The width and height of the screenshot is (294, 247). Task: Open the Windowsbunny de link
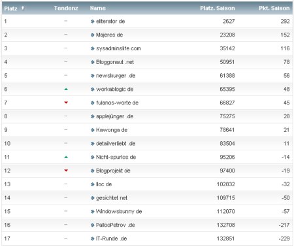pyautogui.click(x=119, y=211)
